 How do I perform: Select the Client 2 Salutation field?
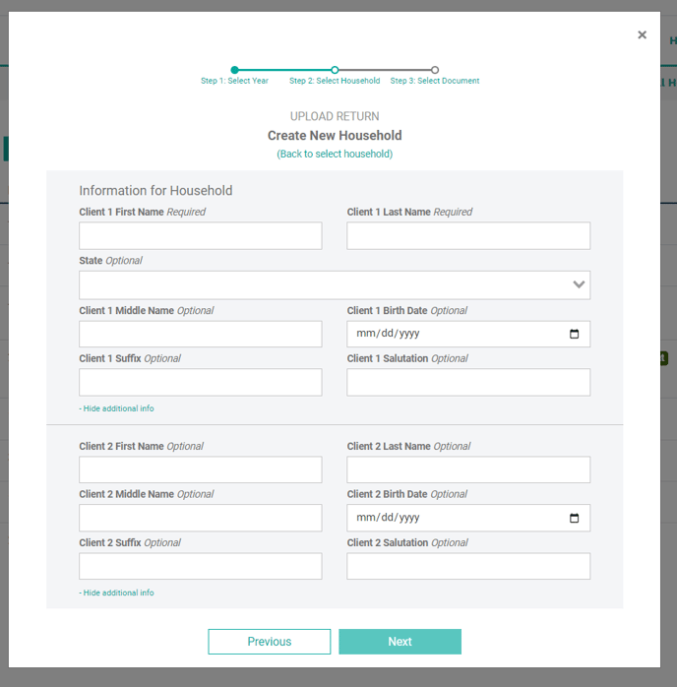pyautogui.click(x=468, y=566)
